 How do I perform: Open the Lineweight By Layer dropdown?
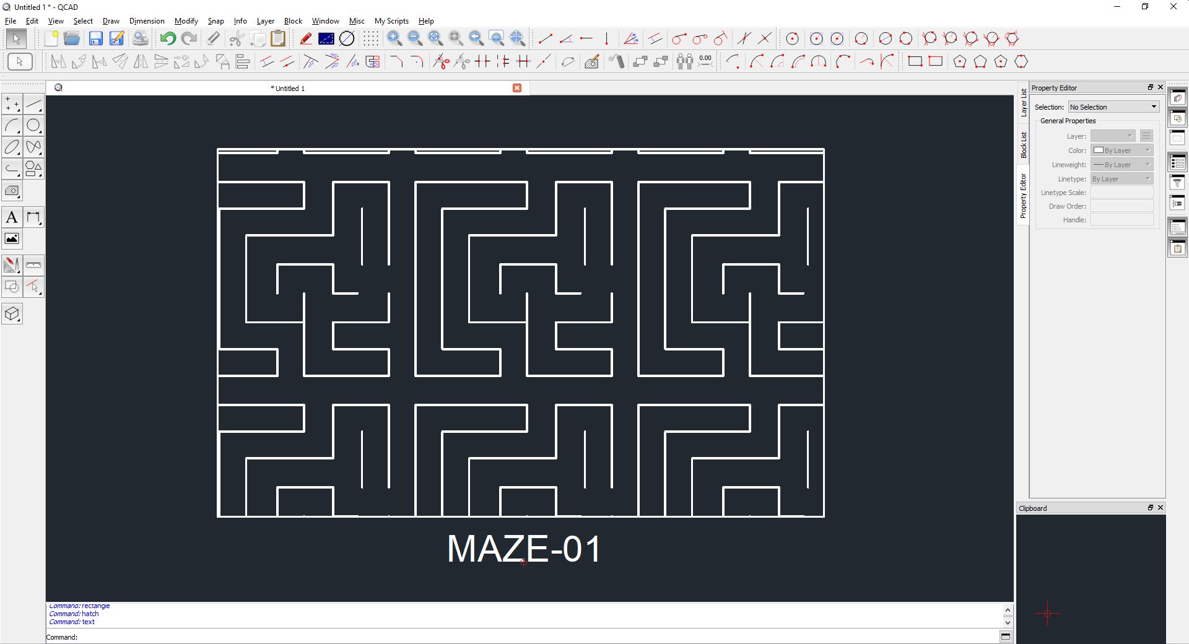pyautogui.click(x=1121, y=165)
